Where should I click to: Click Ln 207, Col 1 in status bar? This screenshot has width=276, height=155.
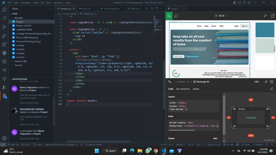[x=167, y=145]
